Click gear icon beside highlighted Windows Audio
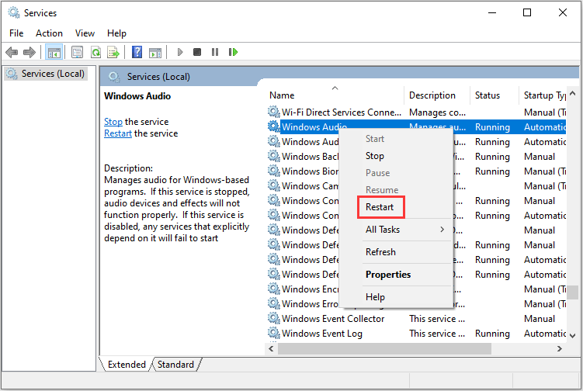The image size is (583, 391). [x=274, y=126]
